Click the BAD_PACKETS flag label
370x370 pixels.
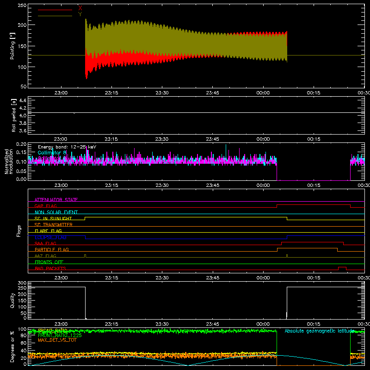click(x=50, y=268)
